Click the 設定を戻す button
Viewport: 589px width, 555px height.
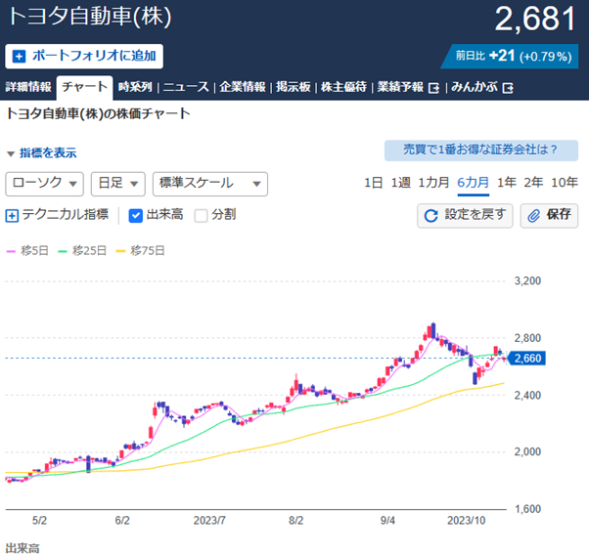pyautogui.click(x=465, y=215)
